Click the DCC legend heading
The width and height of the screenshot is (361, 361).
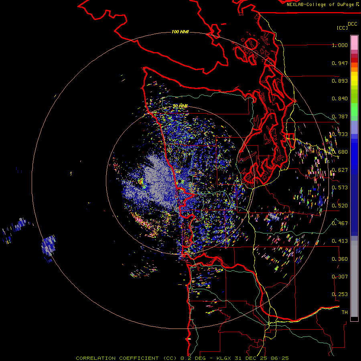tap(353, 24)
